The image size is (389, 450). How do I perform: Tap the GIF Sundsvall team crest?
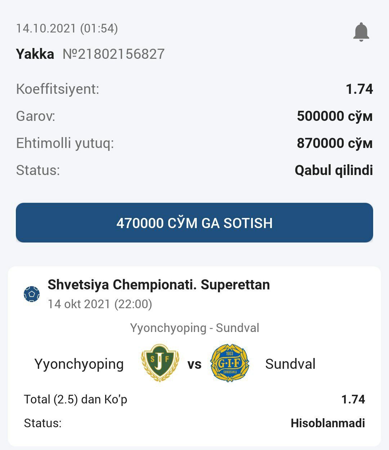230,363
